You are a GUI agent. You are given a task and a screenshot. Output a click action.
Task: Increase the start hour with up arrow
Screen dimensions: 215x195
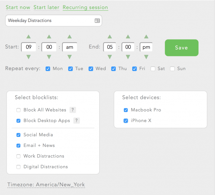point(28,37)
